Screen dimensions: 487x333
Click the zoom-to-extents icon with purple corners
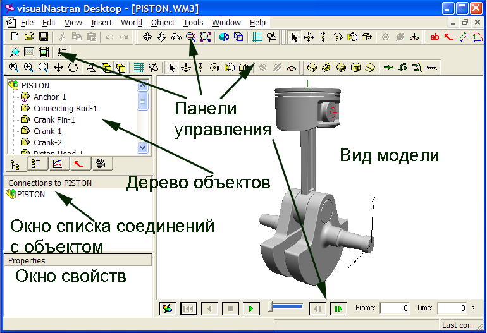pos(206,37)
